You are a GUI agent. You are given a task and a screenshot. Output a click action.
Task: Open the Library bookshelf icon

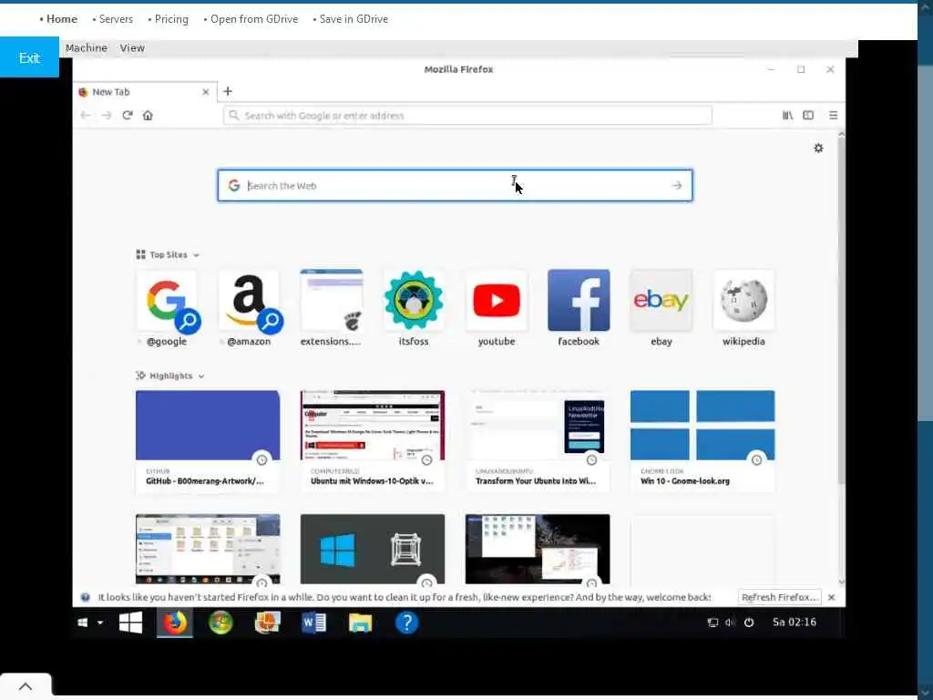(x=787, y=116)
